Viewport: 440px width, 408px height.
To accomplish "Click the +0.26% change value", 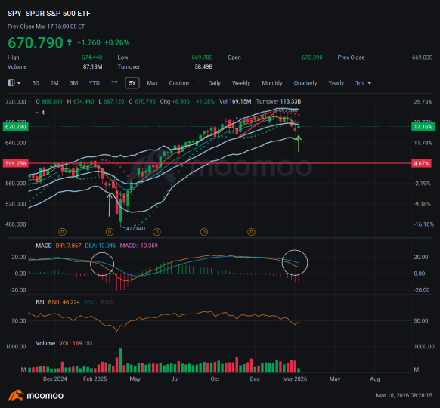I will tap(116, 42).
